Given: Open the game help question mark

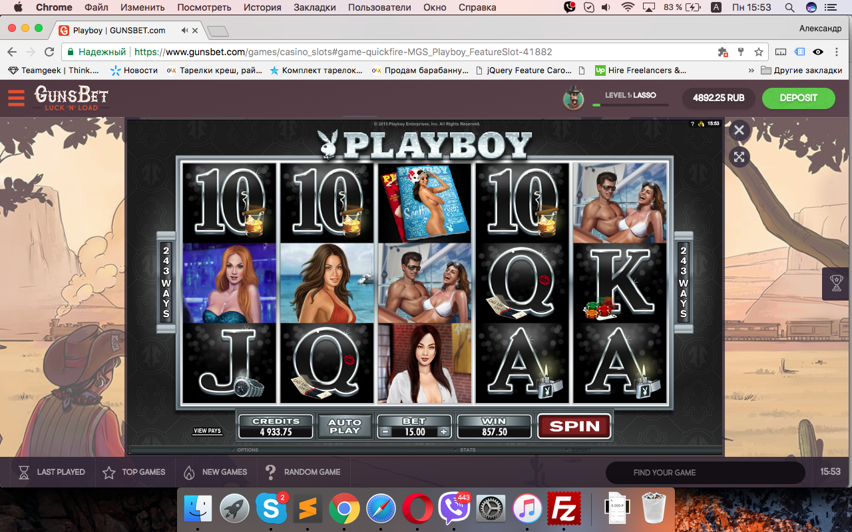Looking at the screenshot, I should pyautogui.click(x=692, y=124).
